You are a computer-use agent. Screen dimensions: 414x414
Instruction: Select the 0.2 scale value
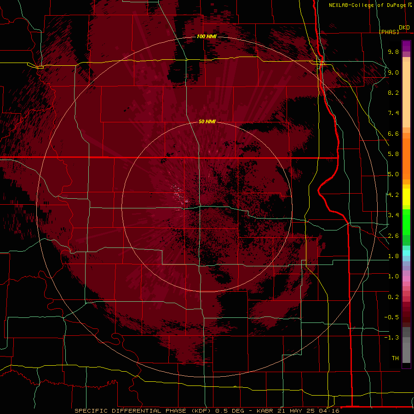[x=393, y=297]
